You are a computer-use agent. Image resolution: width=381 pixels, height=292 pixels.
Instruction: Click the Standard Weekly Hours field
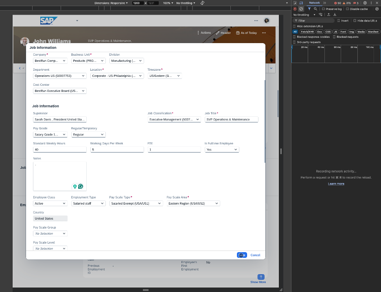coord(59,150)
